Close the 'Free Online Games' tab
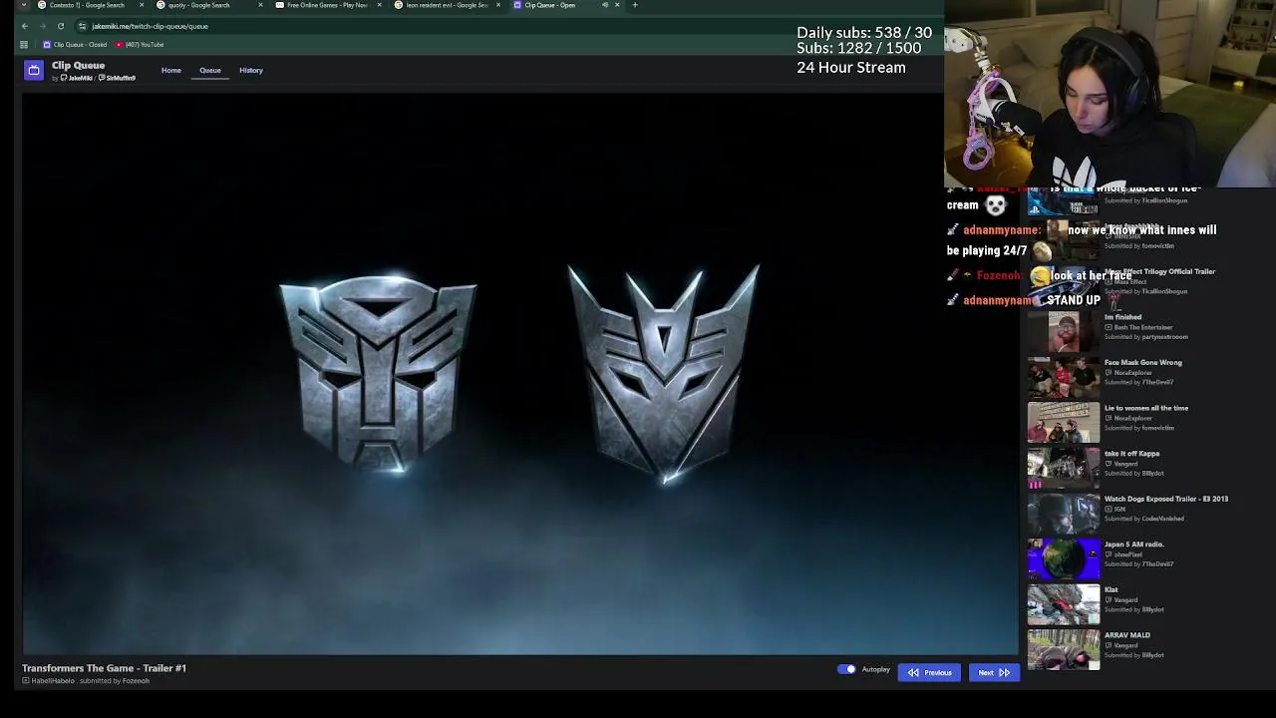 [x=379, y=5]
